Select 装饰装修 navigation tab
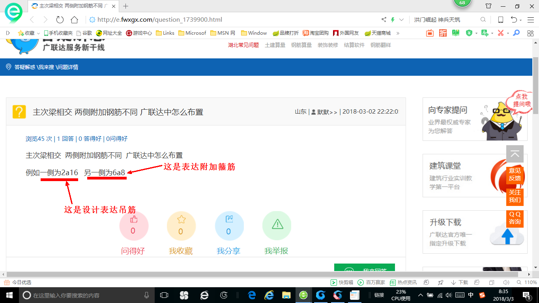The height and width of the screenshot is (303, 539). (x=328, y=45)
